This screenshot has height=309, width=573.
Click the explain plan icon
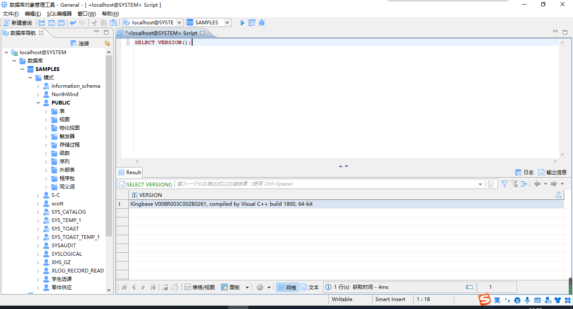[252, 23]
